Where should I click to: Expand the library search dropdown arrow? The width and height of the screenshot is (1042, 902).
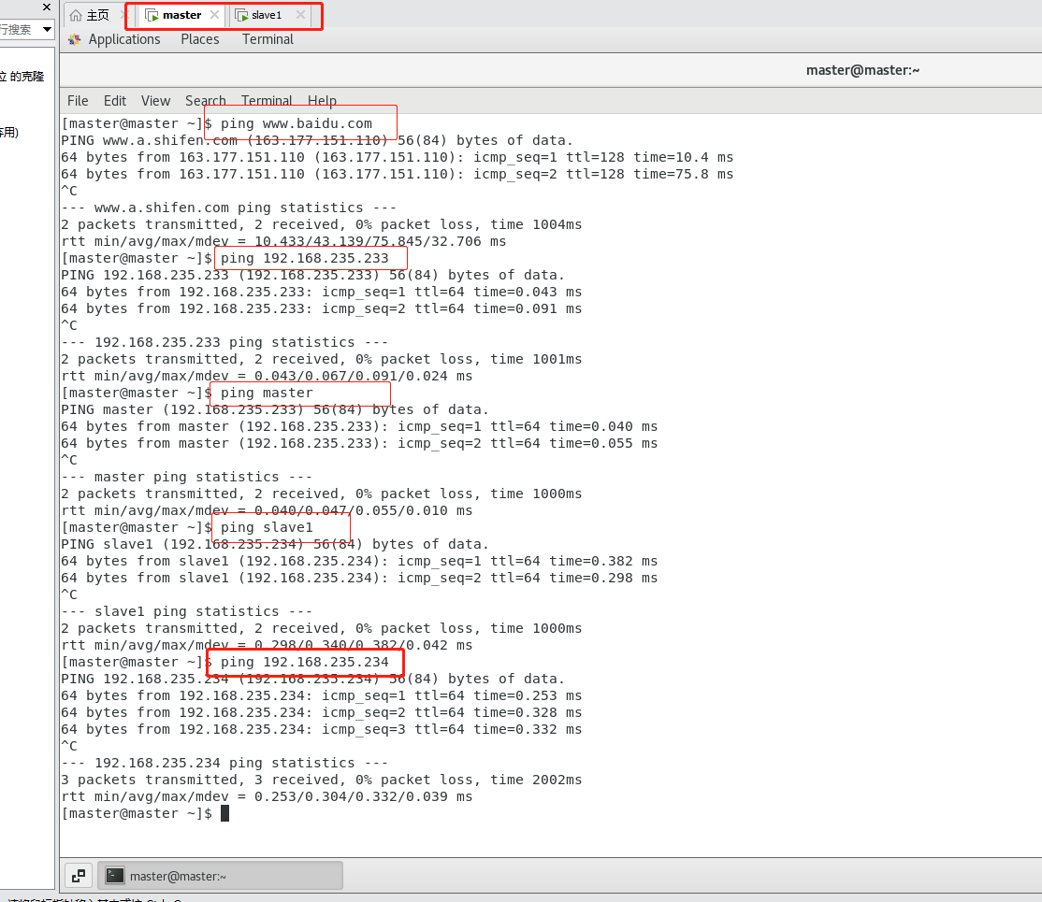coord(47,29)
